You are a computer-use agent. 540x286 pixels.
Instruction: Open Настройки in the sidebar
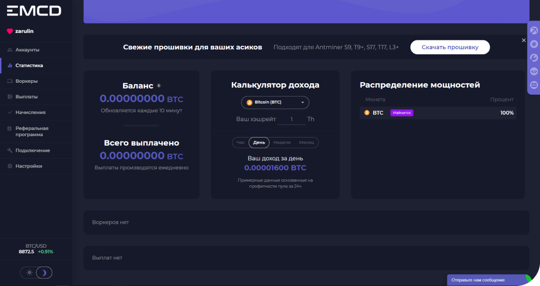[28, 166]
